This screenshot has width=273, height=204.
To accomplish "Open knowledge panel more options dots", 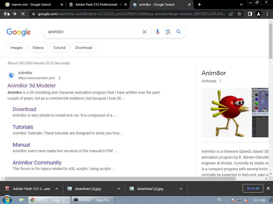I will pyautogui.click(x=220, y=81).
